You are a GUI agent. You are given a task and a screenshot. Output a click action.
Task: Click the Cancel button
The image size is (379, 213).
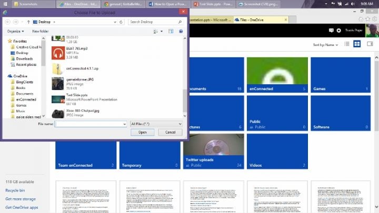tap(170, 133)
